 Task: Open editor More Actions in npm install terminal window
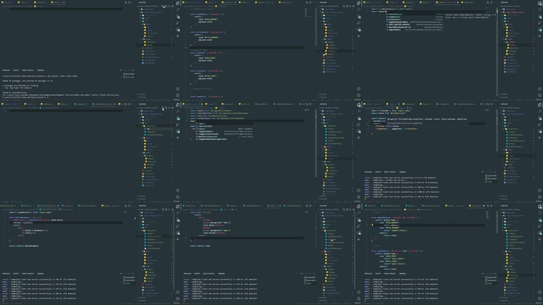pyautogui.click(x=133, y=2)
